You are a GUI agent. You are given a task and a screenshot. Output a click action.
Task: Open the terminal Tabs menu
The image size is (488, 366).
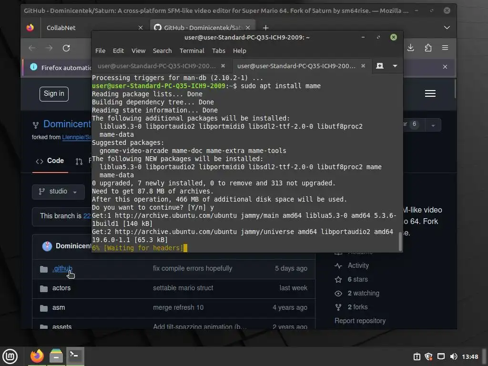218,51
